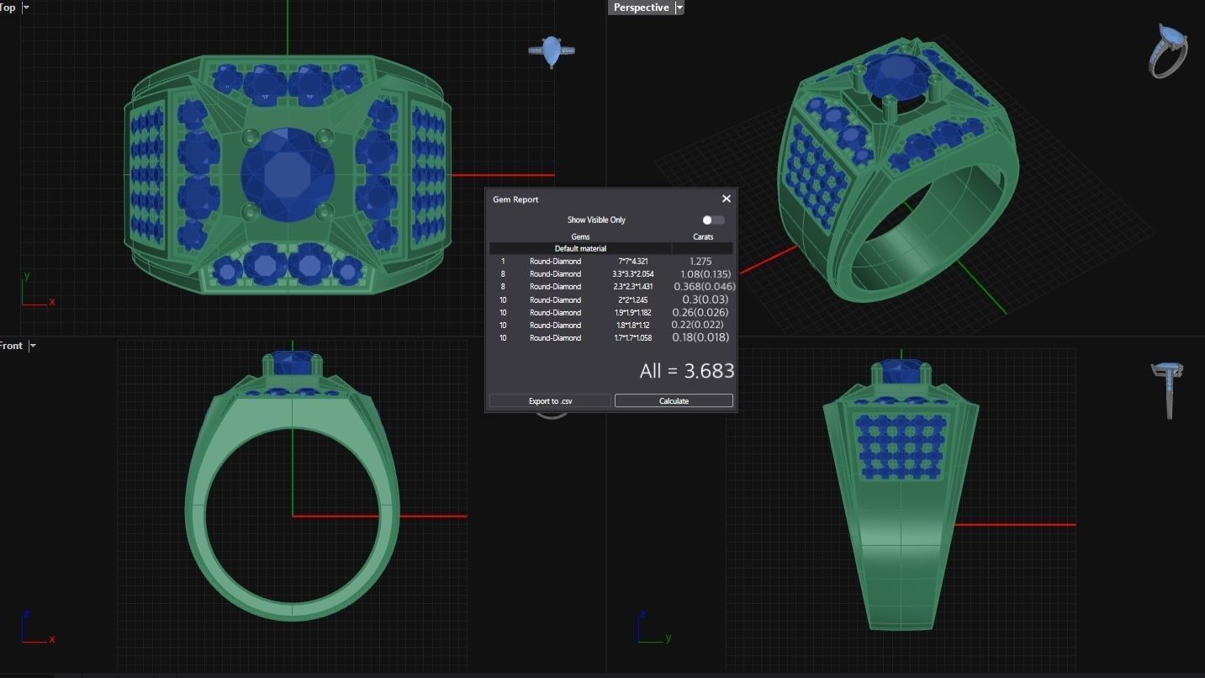Select center round gem in Top viewport
The image size is (1205, 678).
pyautogui.click(x=288, y=175)
